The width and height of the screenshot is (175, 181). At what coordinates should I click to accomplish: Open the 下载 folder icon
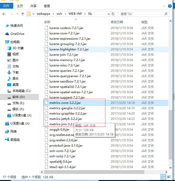(x=9, y=73)
